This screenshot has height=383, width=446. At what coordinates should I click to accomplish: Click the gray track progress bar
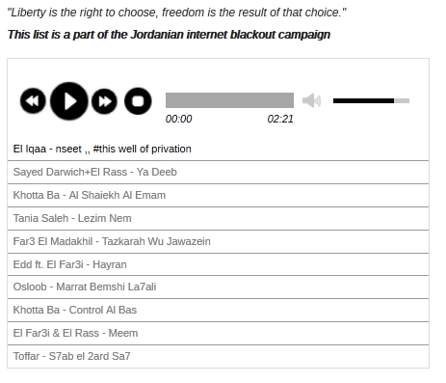pos(229,100)
